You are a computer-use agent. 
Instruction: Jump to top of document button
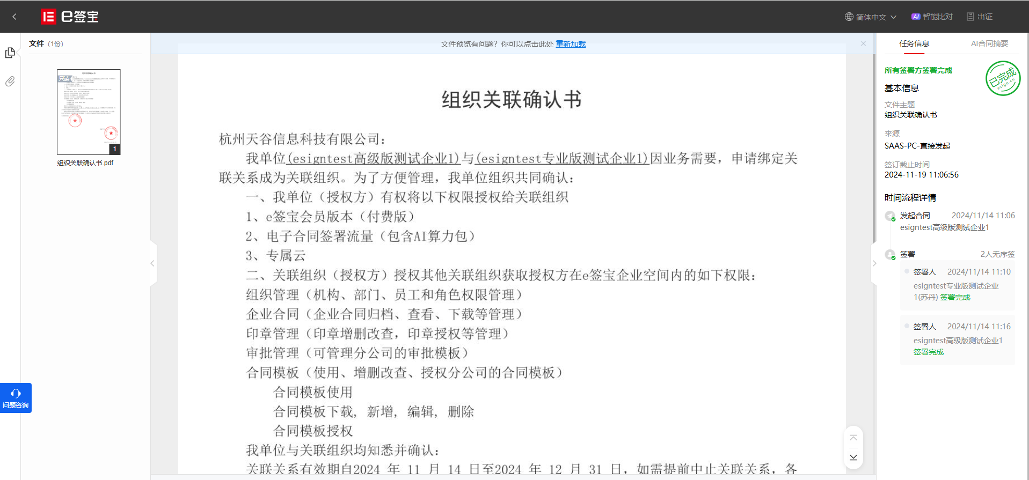[x=853, y=438]
